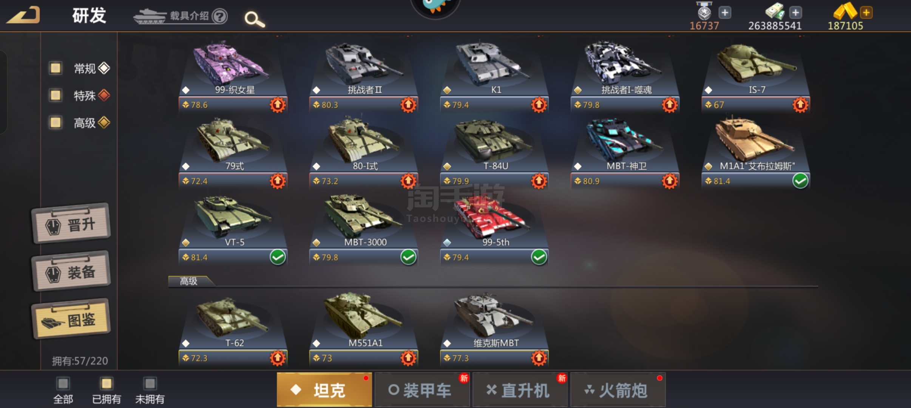Click the back arrow icon
The width and height of the screenshot is (911, 408).
click(x=23, y=15)
